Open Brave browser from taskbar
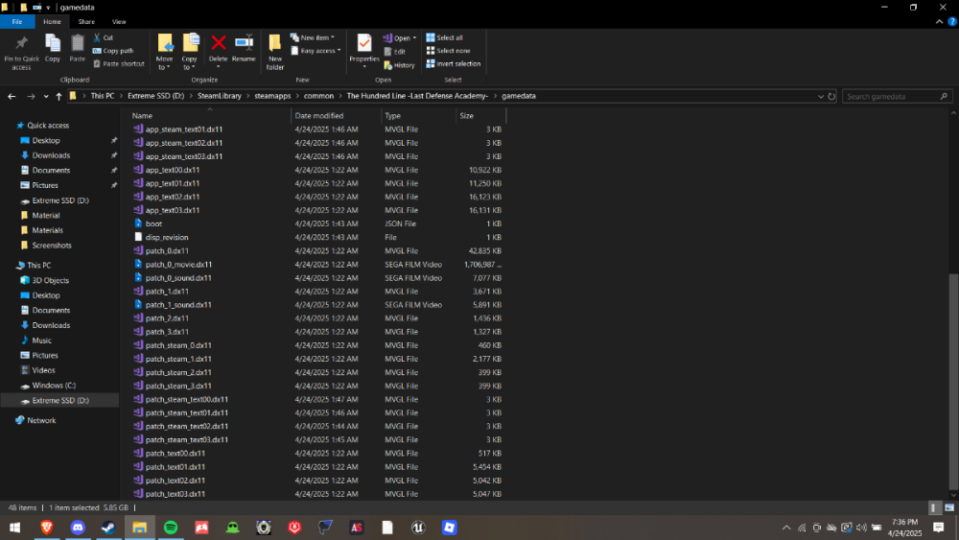The height and width of the screenshot is (540, 959). pyautogui.click(x=46, y=528)
